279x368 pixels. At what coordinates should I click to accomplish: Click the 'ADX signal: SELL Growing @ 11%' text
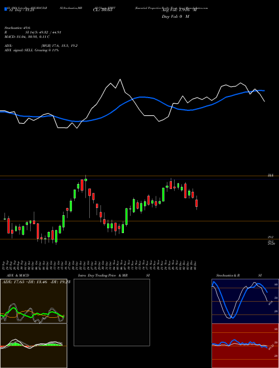tap(31, 50)
